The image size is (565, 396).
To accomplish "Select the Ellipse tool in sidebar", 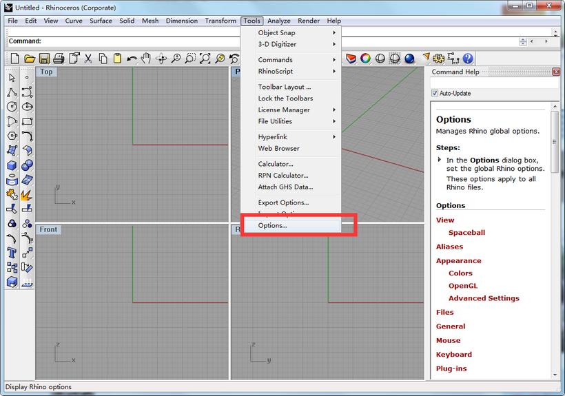I will (x=28, y=107).
